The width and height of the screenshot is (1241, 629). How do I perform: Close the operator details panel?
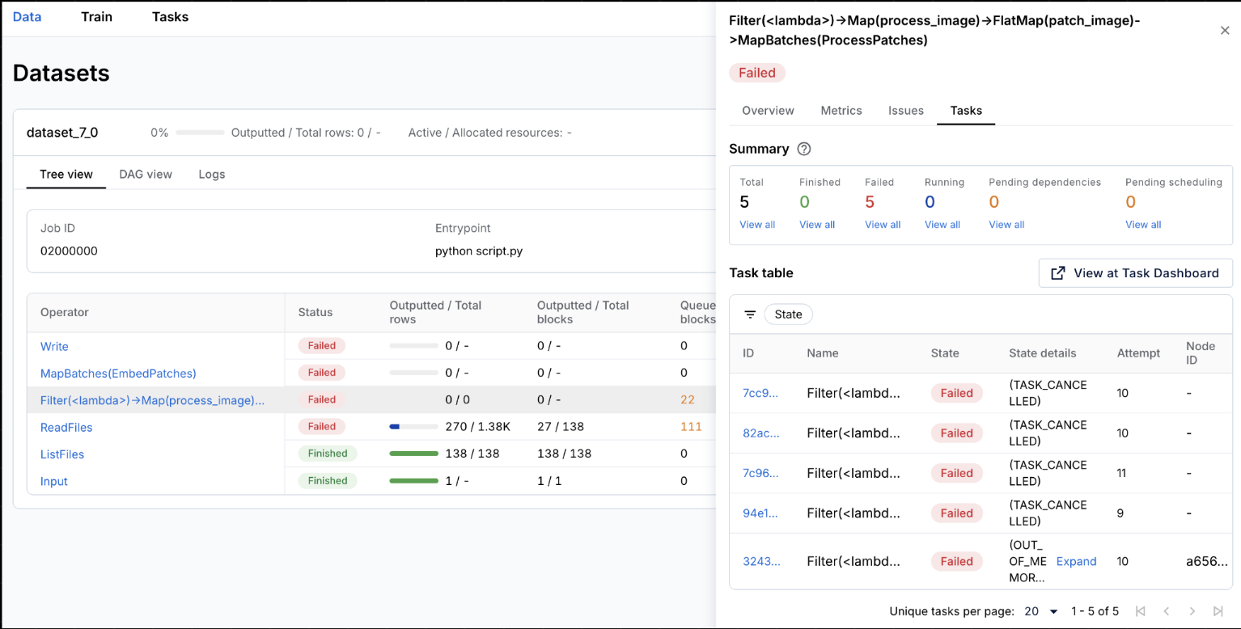point(1224,30)
